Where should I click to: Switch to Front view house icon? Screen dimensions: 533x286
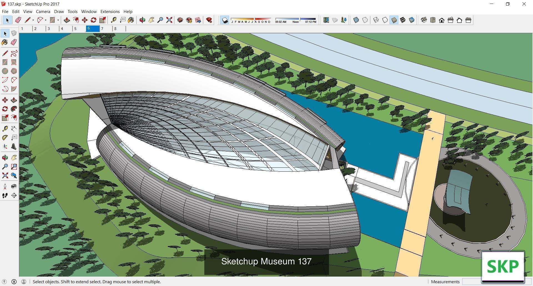tap(442, 20)
